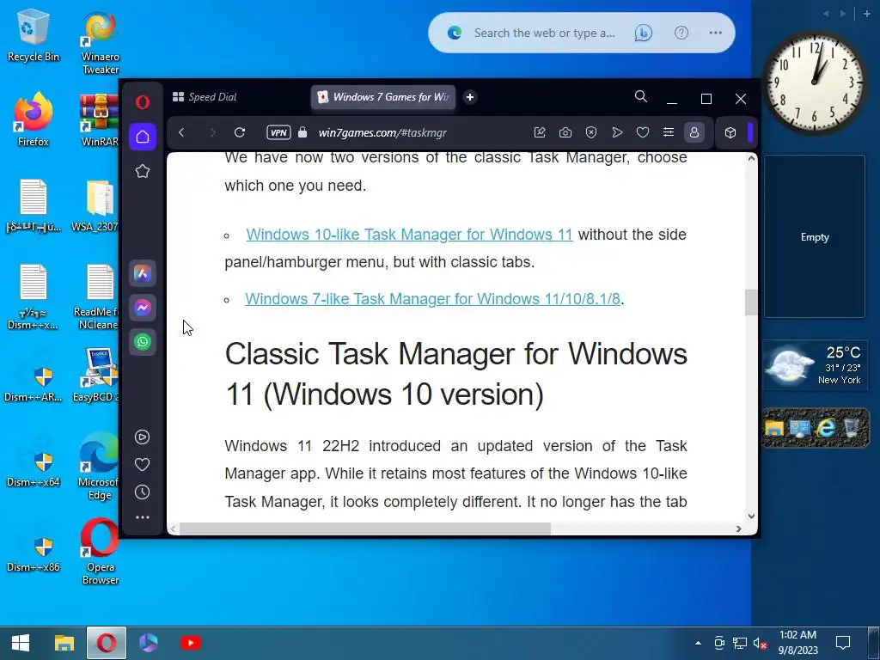
Task: Launch Aria AI from Opera sidebar
Action: tap(143, 274)
